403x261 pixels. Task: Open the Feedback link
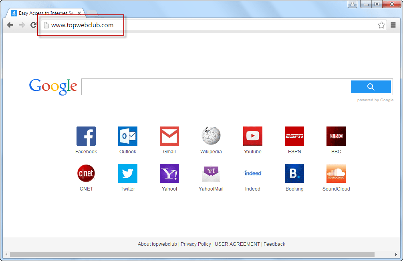click(274, 244)
